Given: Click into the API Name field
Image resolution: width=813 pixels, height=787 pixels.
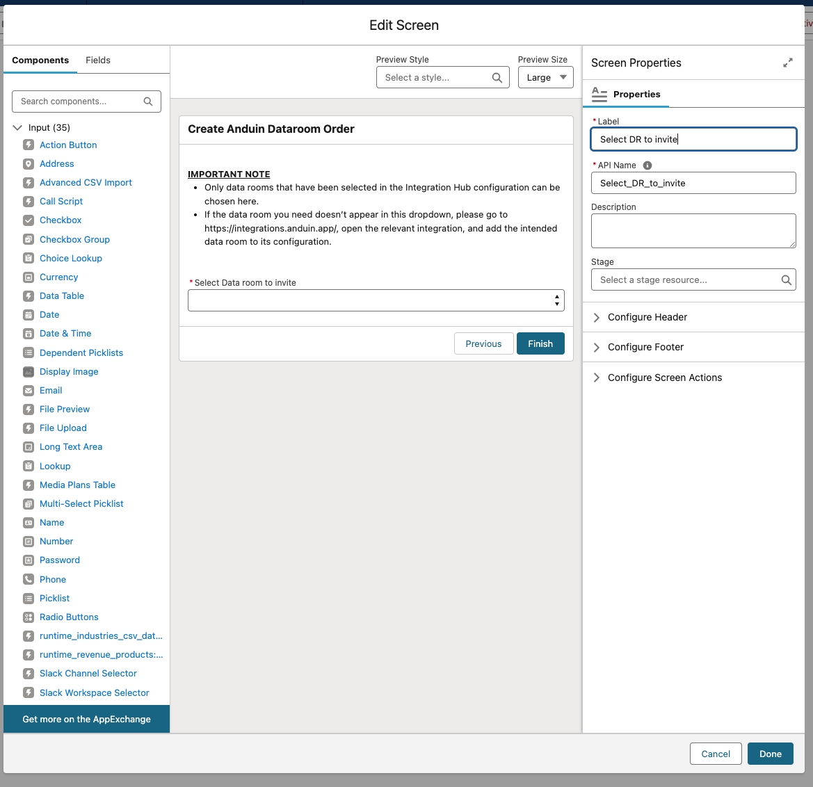Looking at the screenshot, I should tap(693, 183).
